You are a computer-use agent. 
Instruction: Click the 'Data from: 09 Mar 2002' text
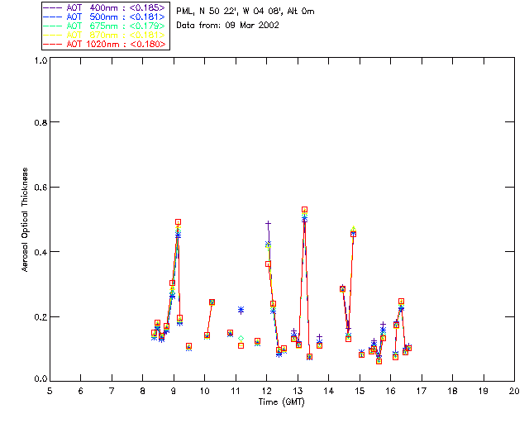(x=228, y=26)
